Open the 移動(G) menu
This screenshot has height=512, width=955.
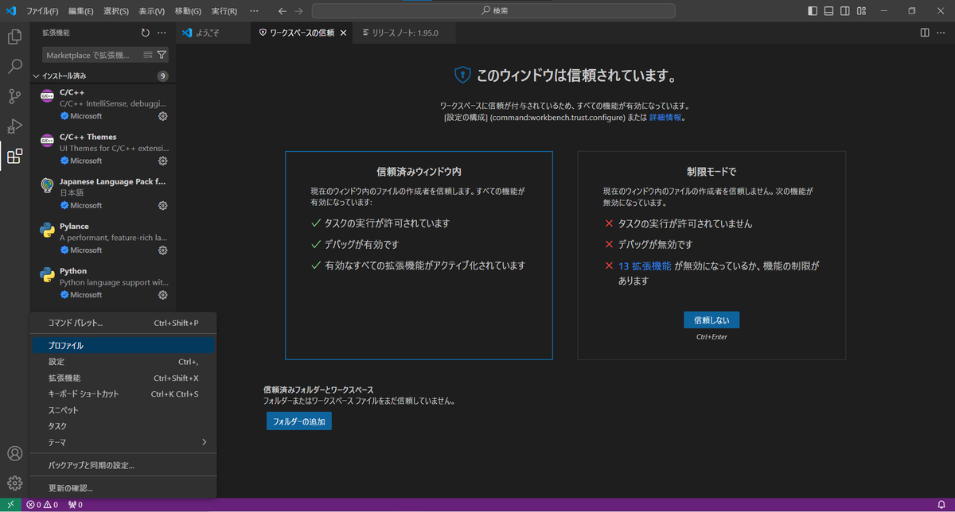(188, 11)
